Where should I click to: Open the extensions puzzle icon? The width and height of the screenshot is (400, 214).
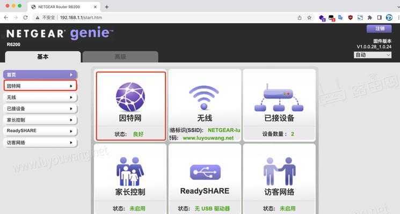click(x=369, y=18)
